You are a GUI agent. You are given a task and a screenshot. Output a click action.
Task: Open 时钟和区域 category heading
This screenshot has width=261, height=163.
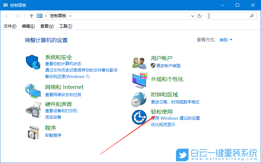click(x=164, y=95)
